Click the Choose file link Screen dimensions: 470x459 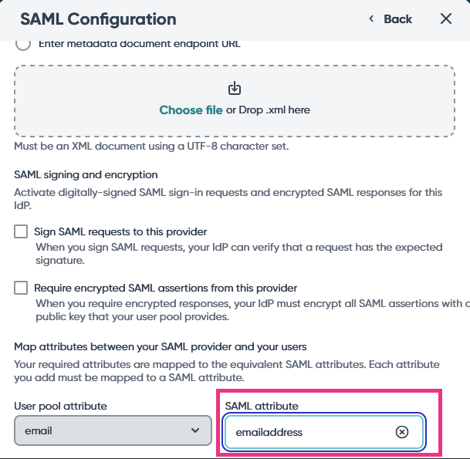[191, 110]
